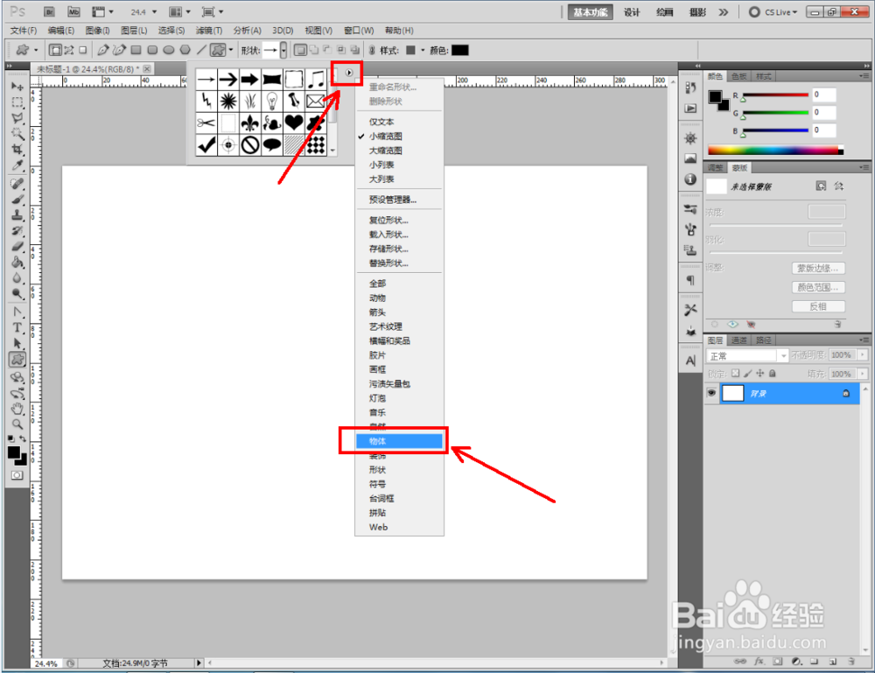Toggle lock position in layers panel
The height and width of the screenshot is (673, 875).
click(x=760, y=374)
